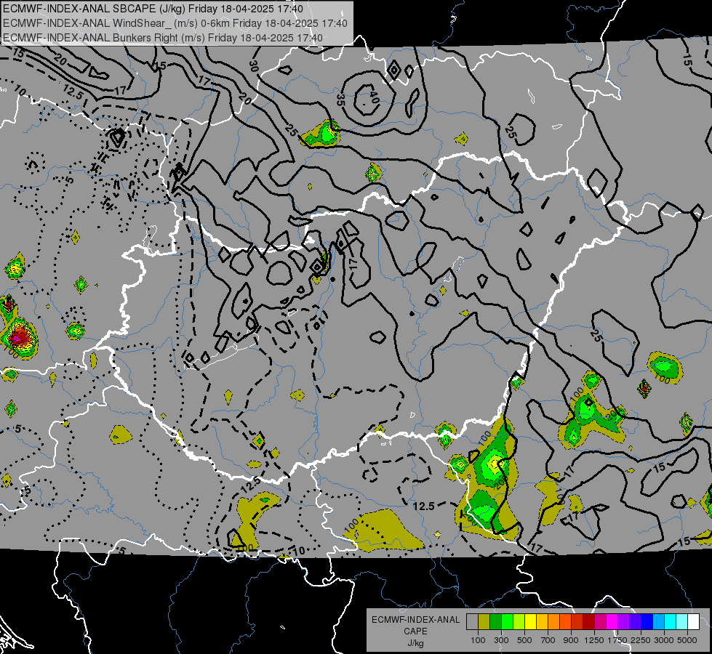This screenshot has height=654, width=712.
Task: Click the 900 value under the legend
Action: [571, 640]
